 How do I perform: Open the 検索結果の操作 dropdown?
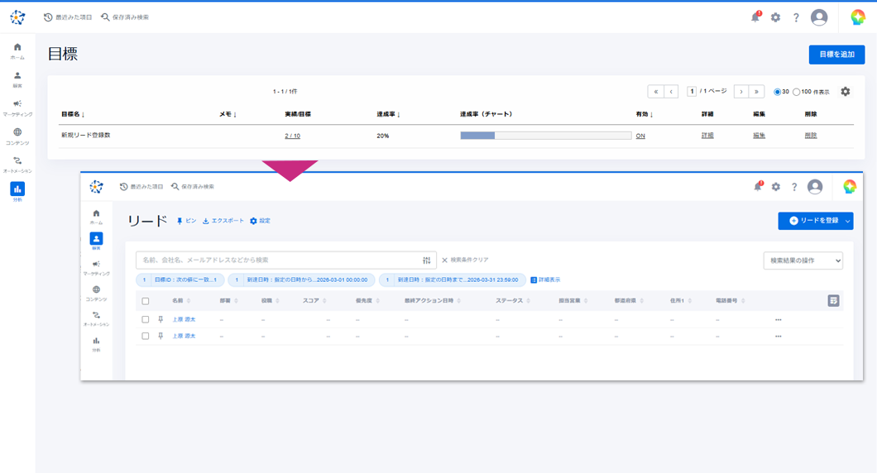(x=803, y=260)
